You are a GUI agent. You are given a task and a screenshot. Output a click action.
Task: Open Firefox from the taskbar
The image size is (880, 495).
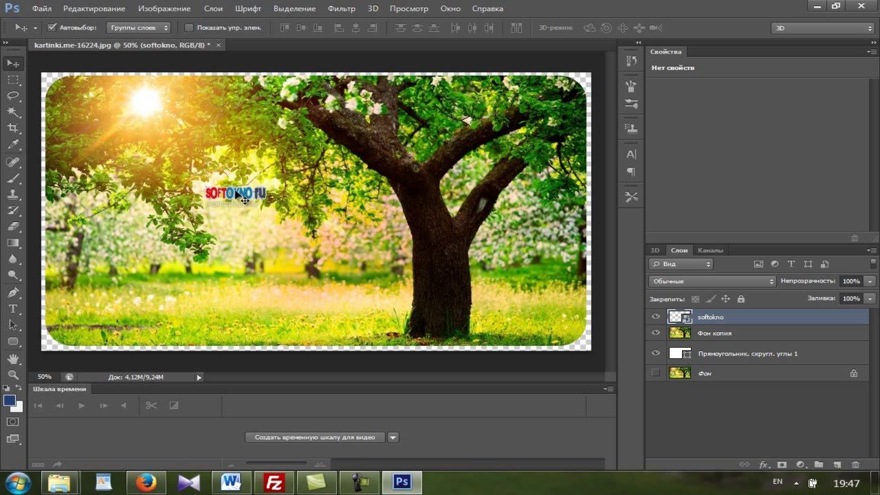click(145, 483)
